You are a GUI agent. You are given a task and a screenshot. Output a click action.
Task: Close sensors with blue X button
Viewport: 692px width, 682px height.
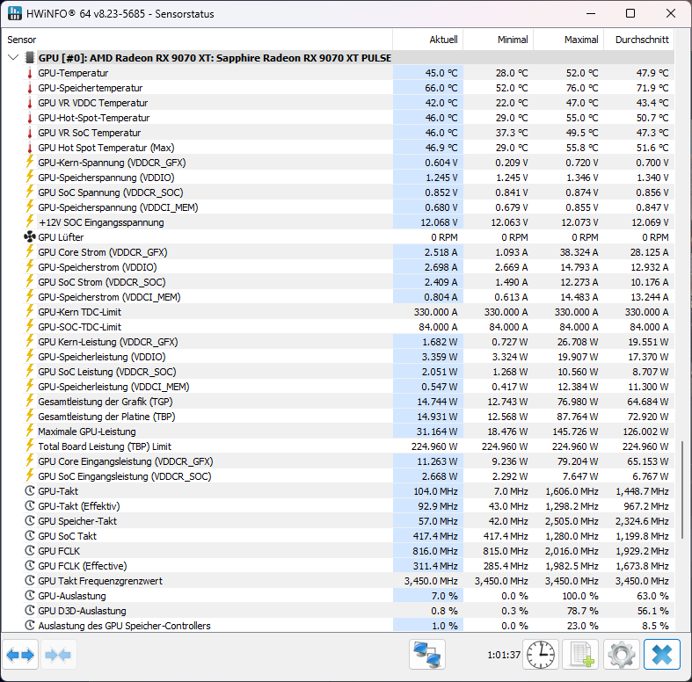662,655
